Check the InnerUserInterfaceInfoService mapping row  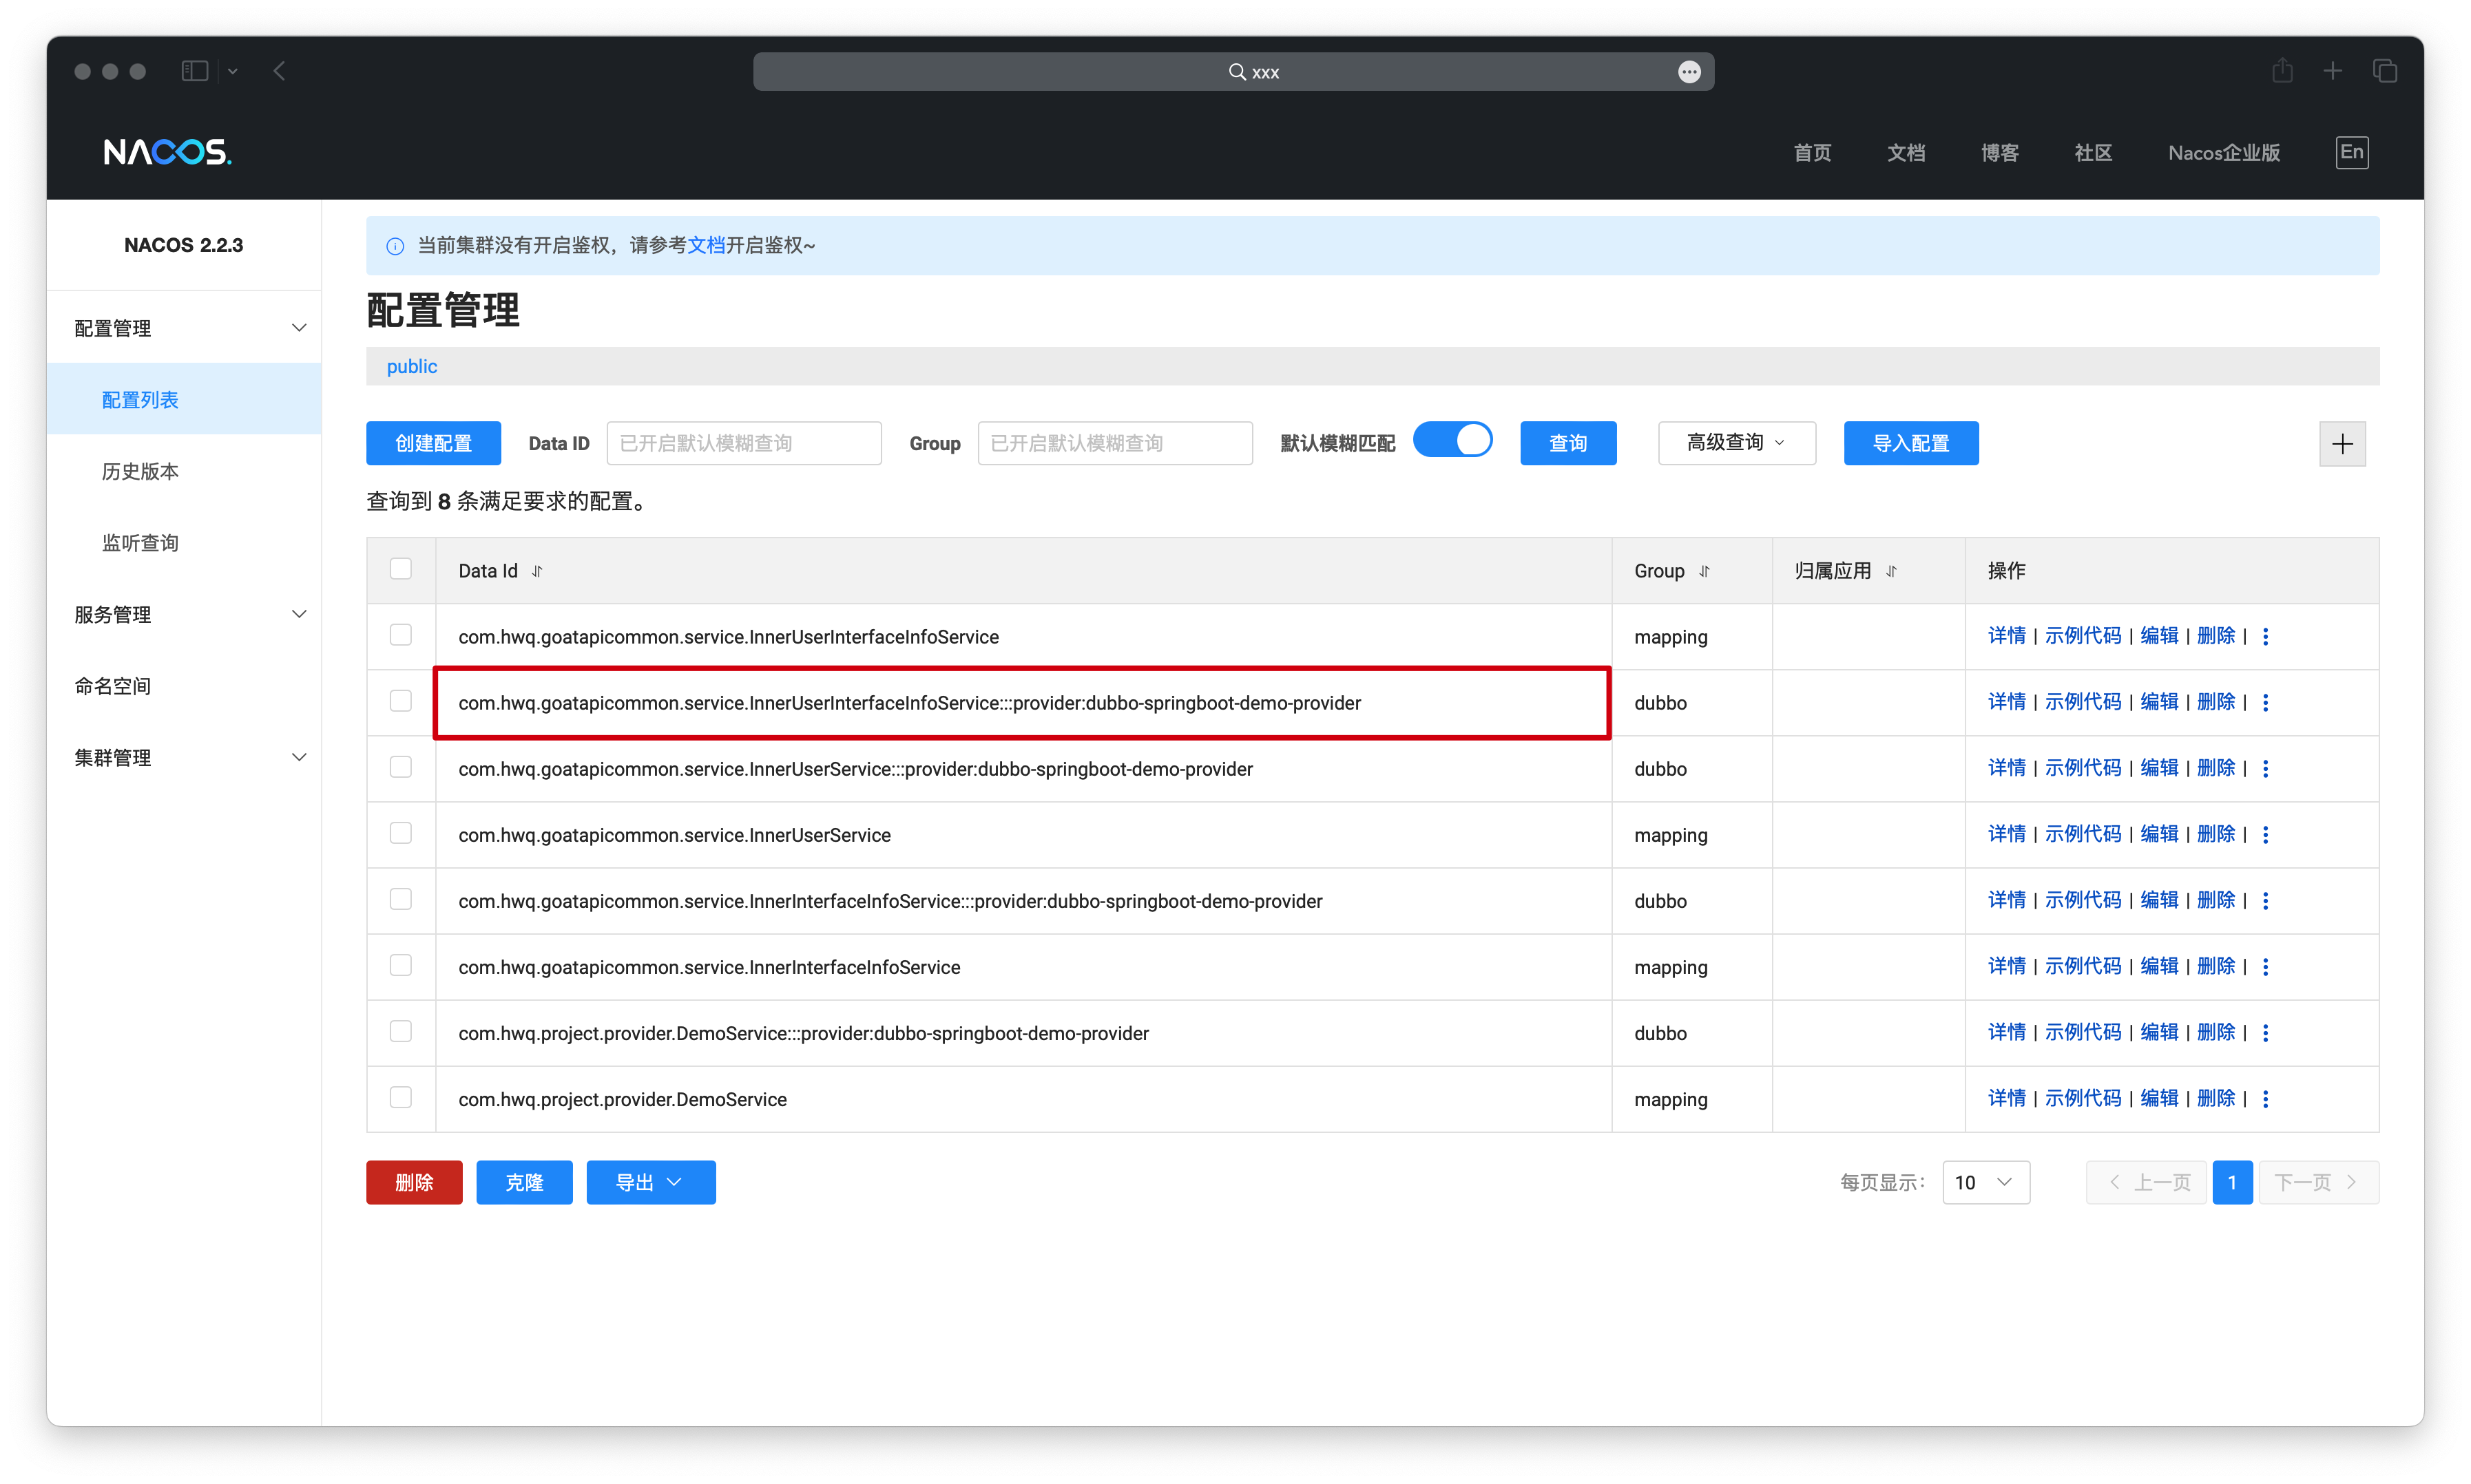(402, 635)
